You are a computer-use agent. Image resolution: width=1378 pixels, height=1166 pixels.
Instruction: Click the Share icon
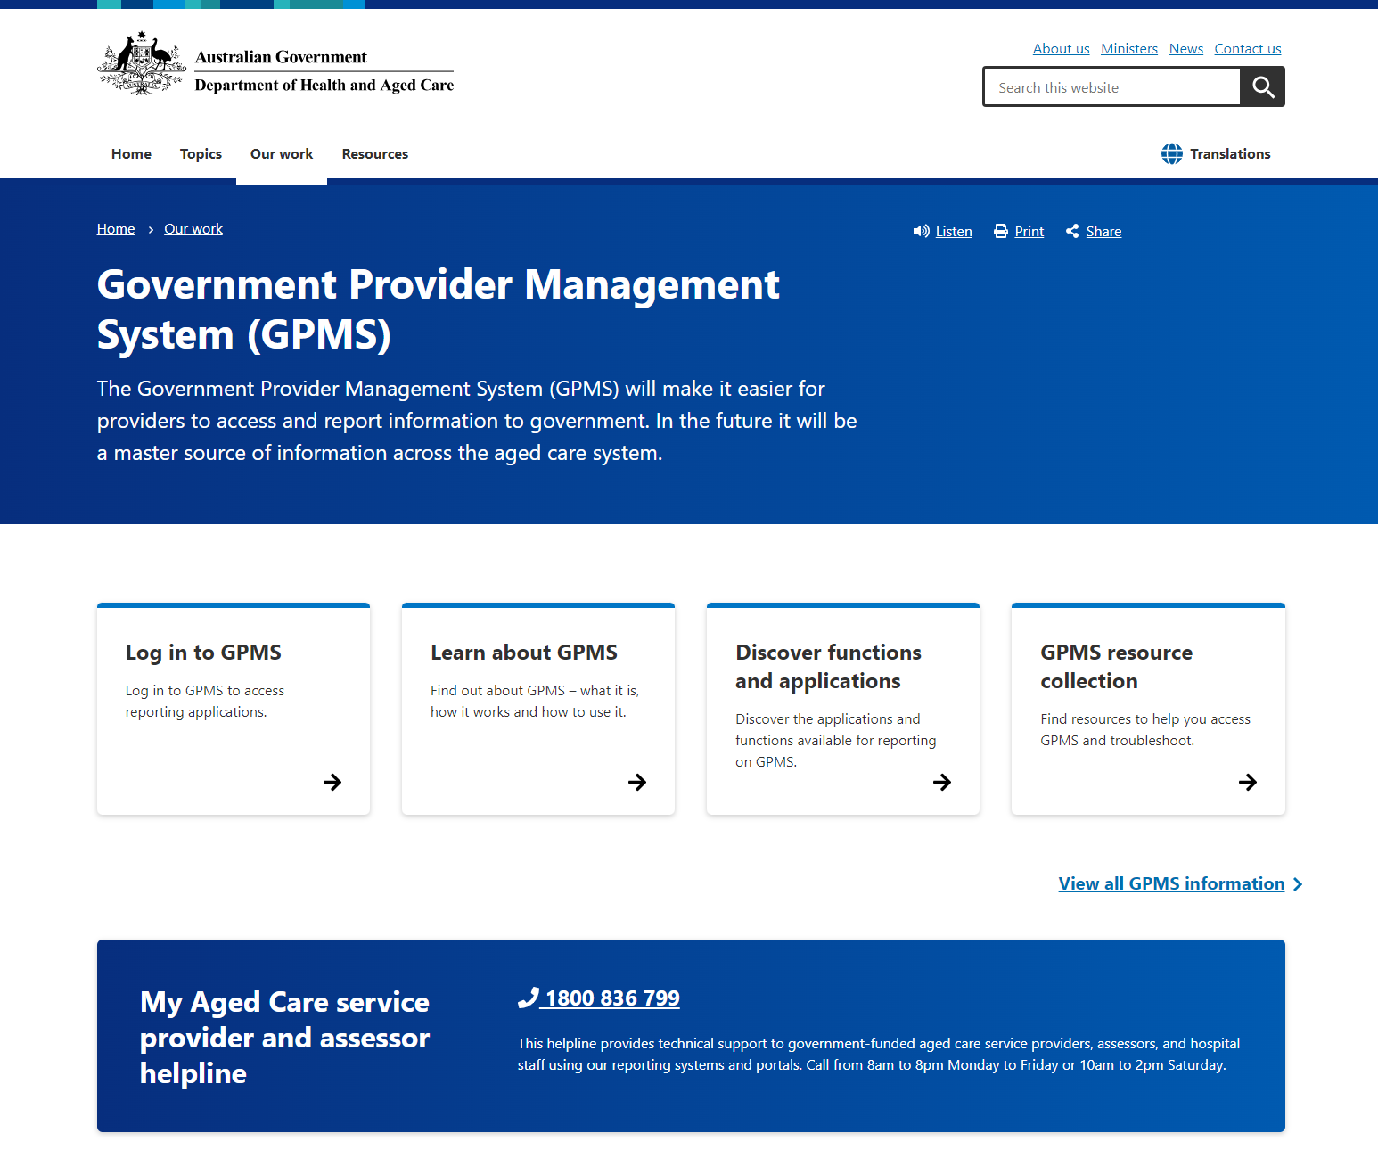coord(1072,232)
